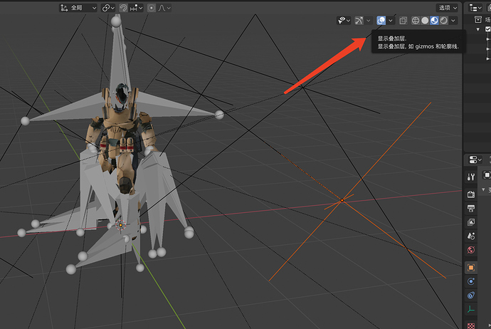Toggle the Show Gizmo button
Viewport: 491px width, 329px height.
pyautogui.click(x=359, y=21)
